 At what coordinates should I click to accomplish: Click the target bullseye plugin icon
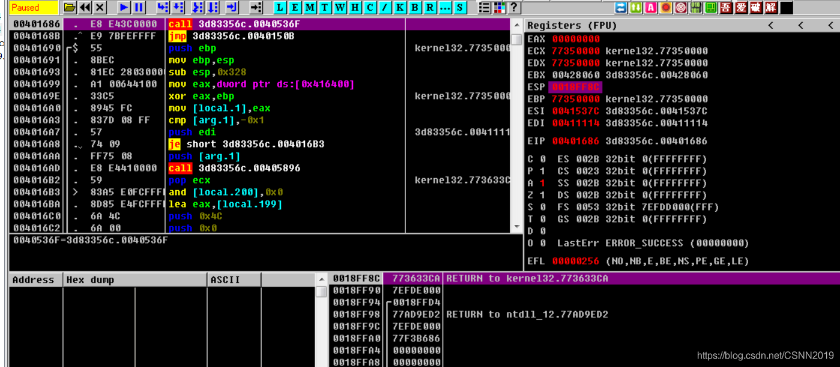click(x=681, y=8)
